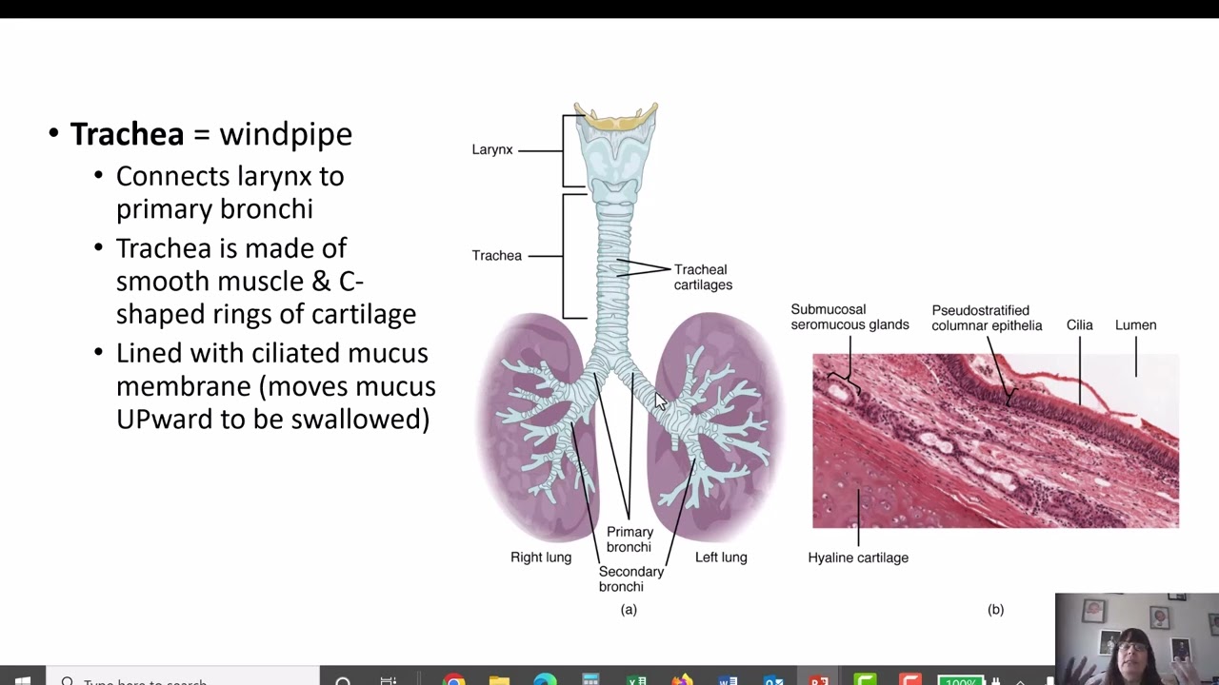The height and width of the screenshot is (685, 1219).
Task: Click the 'Larynx' diagram label
Action: coord(492,149)
